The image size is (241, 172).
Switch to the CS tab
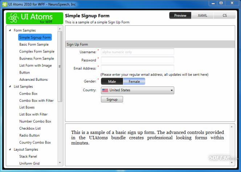225,16
